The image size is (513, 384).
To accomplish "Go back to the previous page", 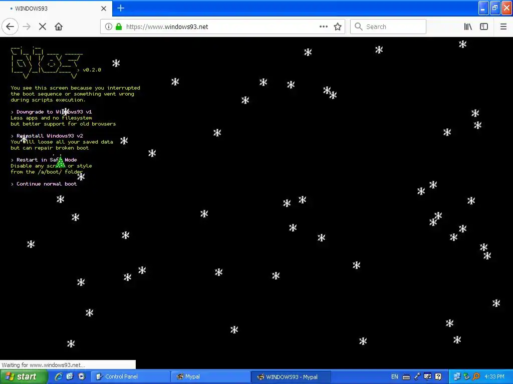I will tap(10, 27).
